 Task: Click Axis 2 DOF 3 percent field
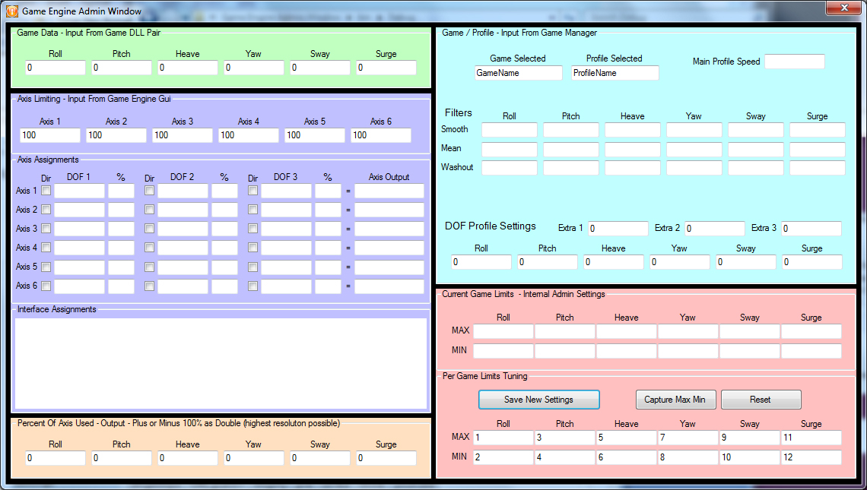point(328,210)
